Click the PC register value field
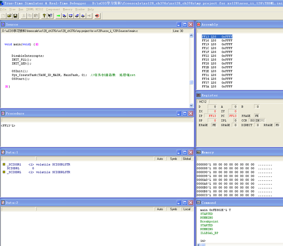 (x=233, y=116)
